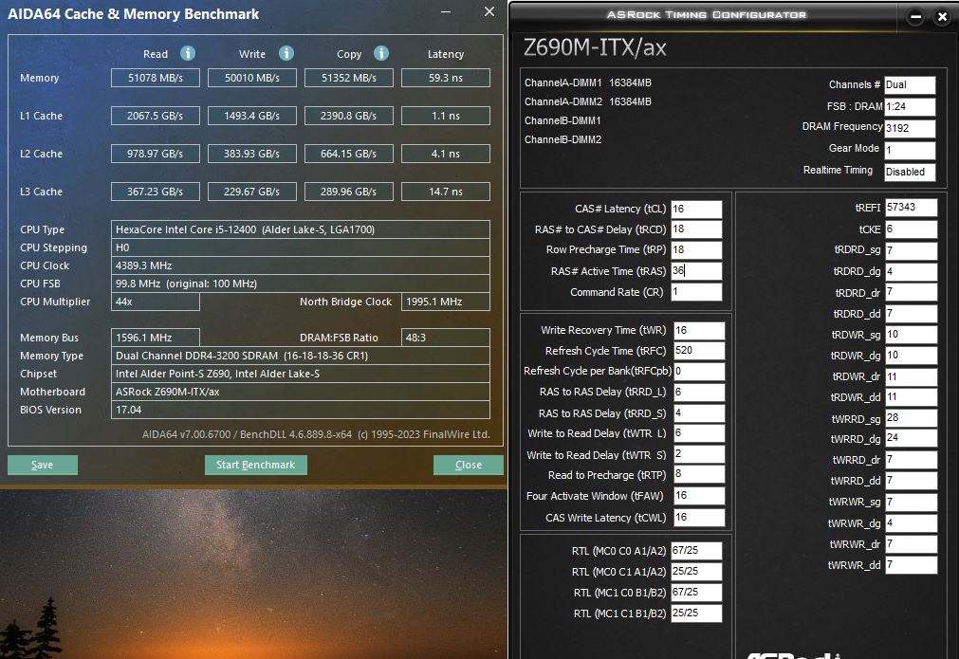Open the Copy column info icon
Screen dimensions: 959x659
[x=381, y=53]
